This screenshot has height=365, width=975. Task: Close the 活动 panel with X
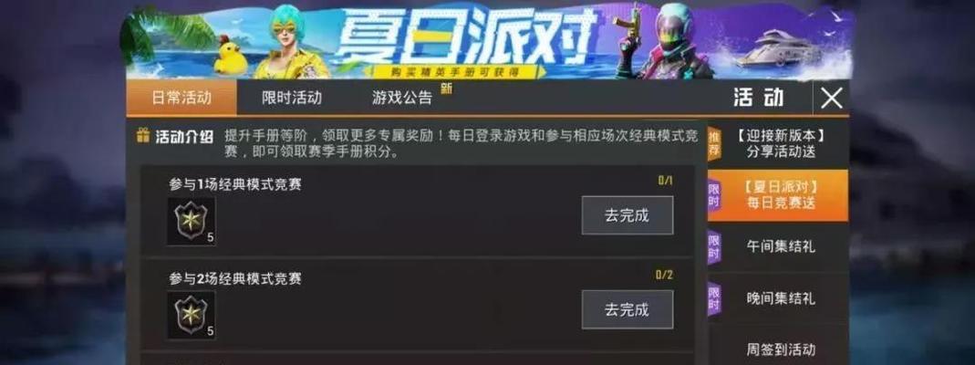[x=832, y=98]
